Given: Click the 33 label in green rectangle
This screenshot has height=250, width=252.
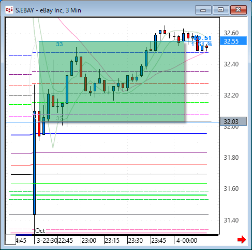Looking at the screenshot, I should pyautogui.click(x=60, y=44).
